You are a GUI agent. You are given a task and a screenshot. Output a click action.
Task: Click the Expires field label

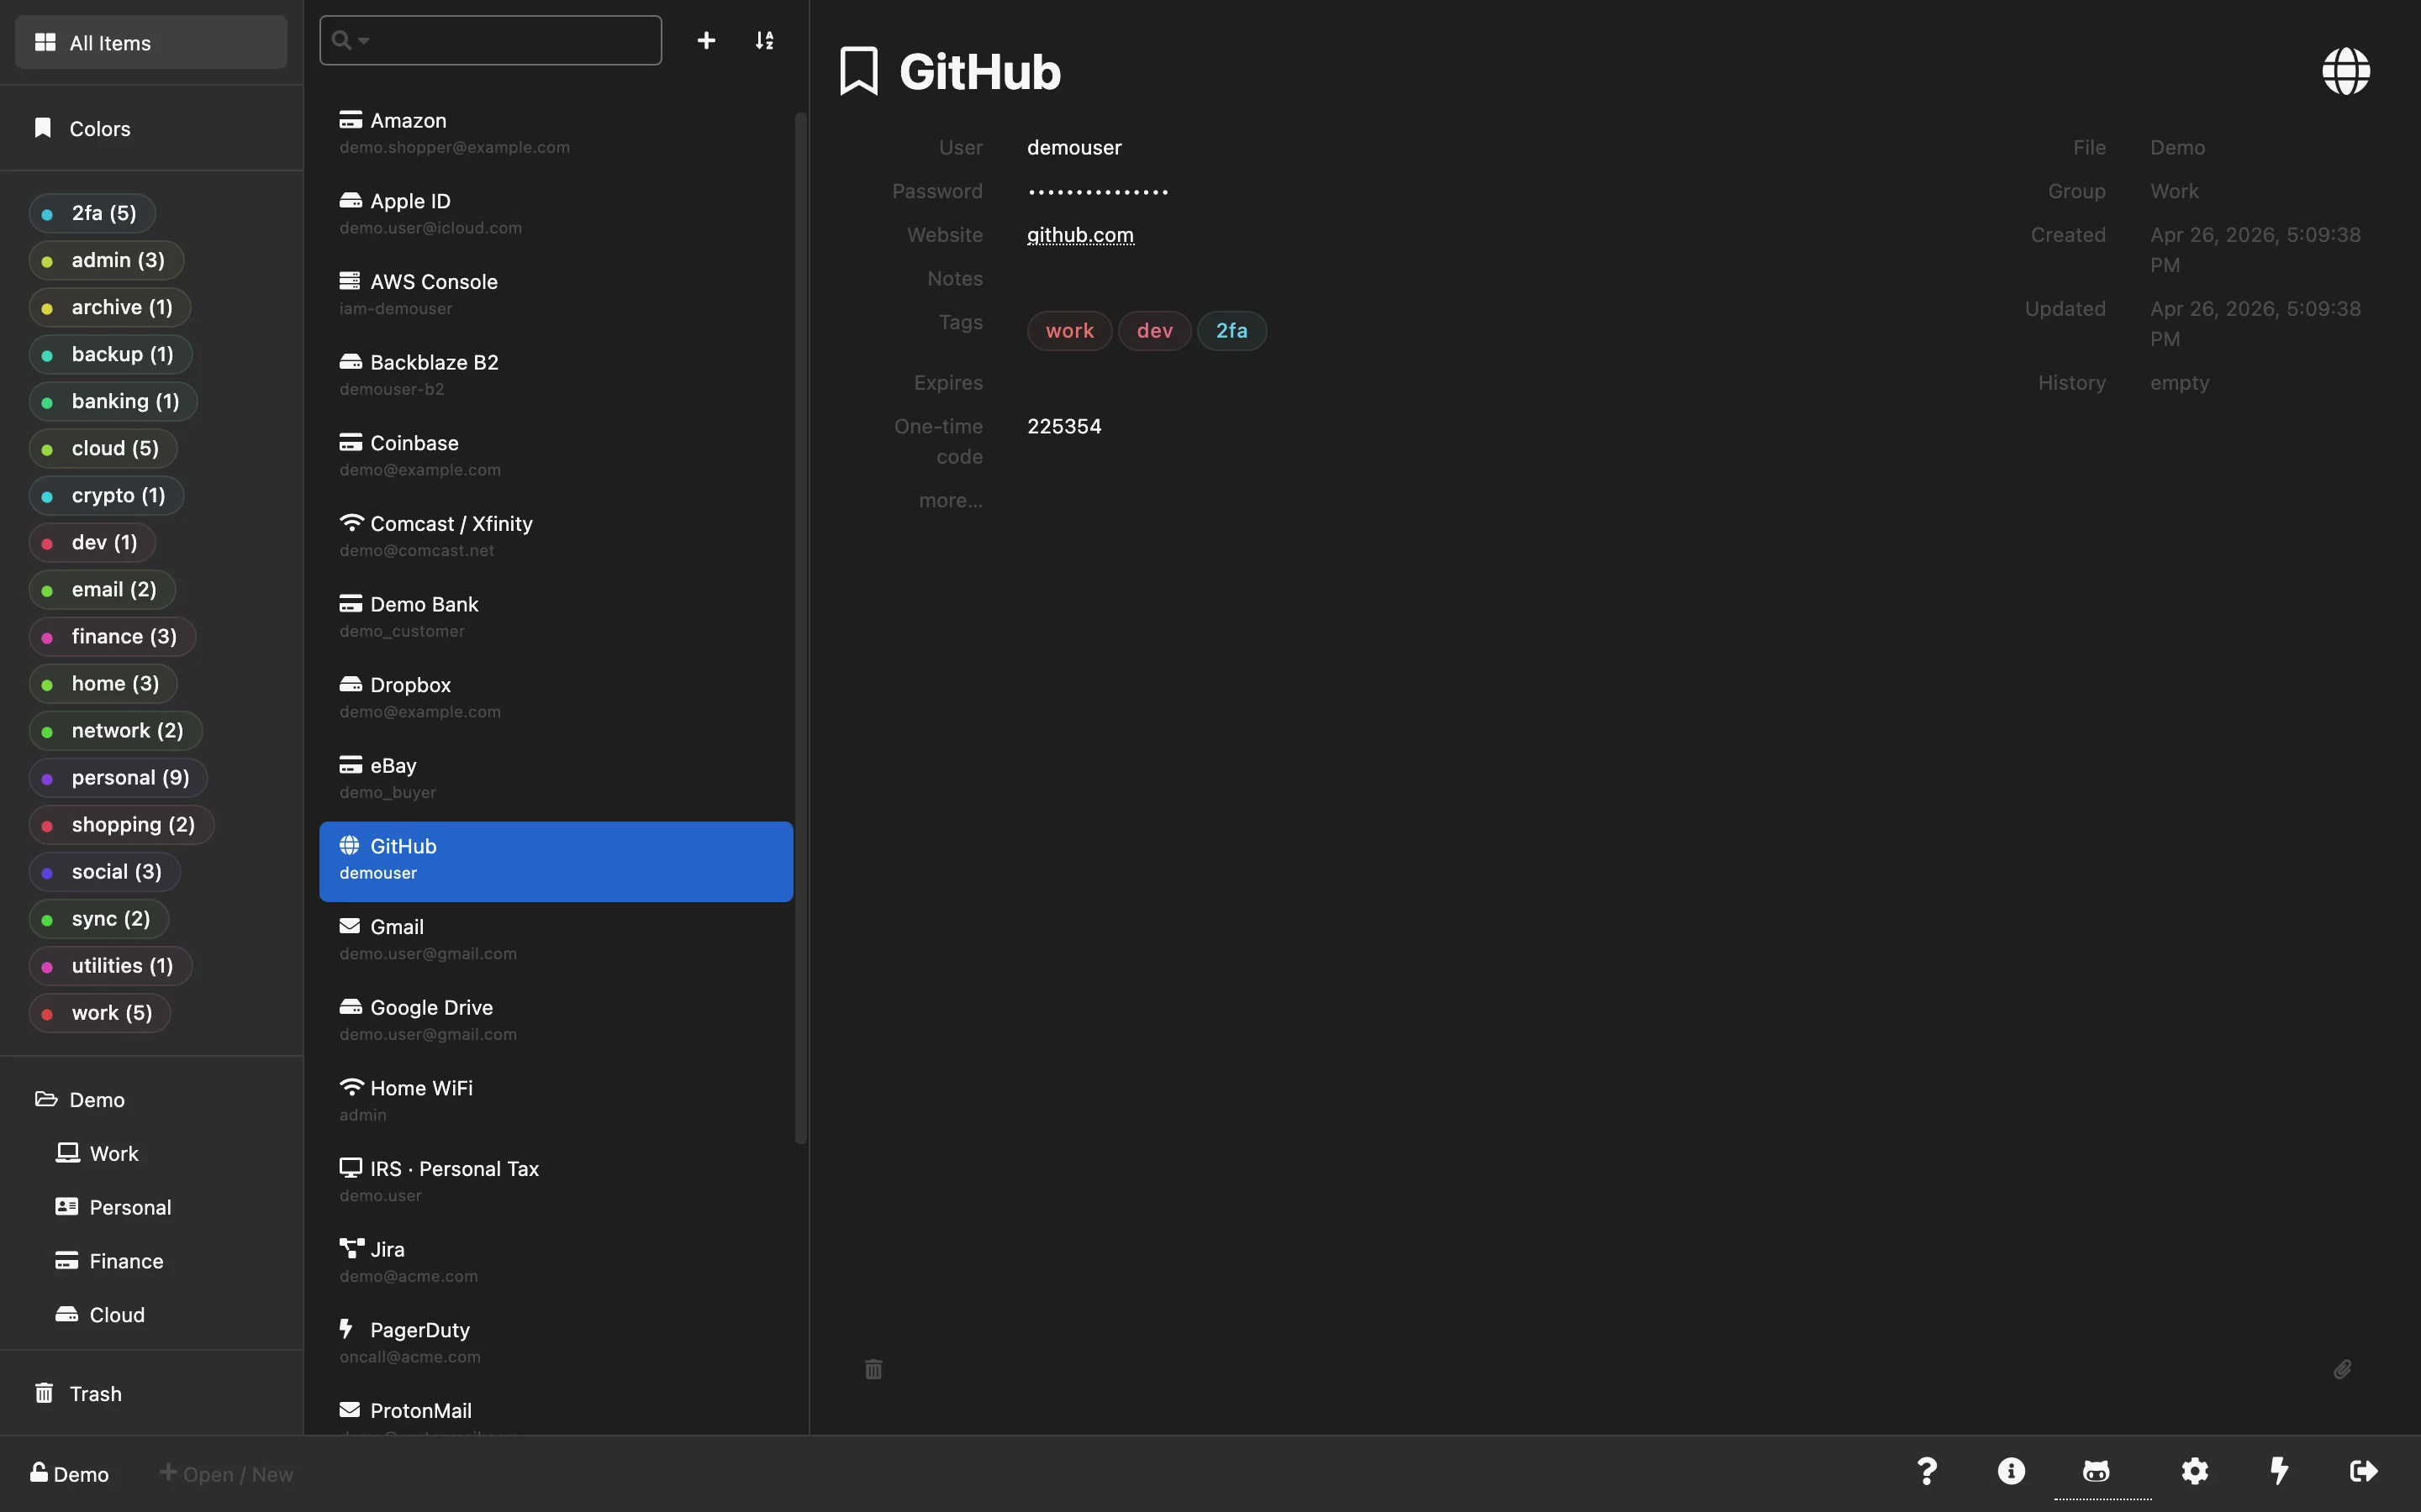948,383
